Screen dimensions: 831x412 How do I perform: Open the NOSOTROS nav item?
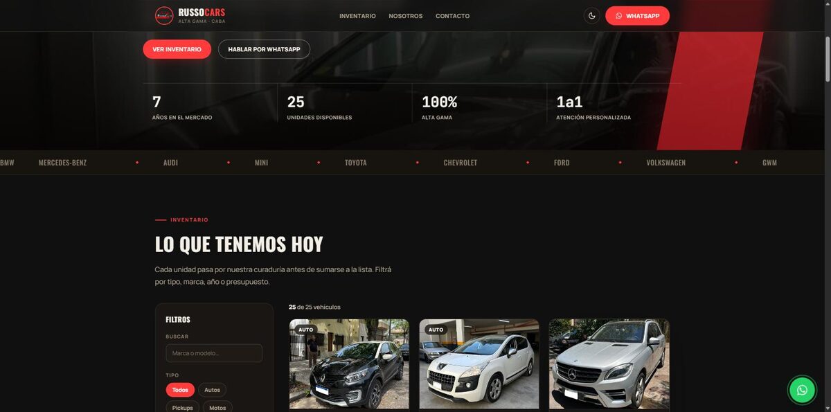click(x=406, y=16)
